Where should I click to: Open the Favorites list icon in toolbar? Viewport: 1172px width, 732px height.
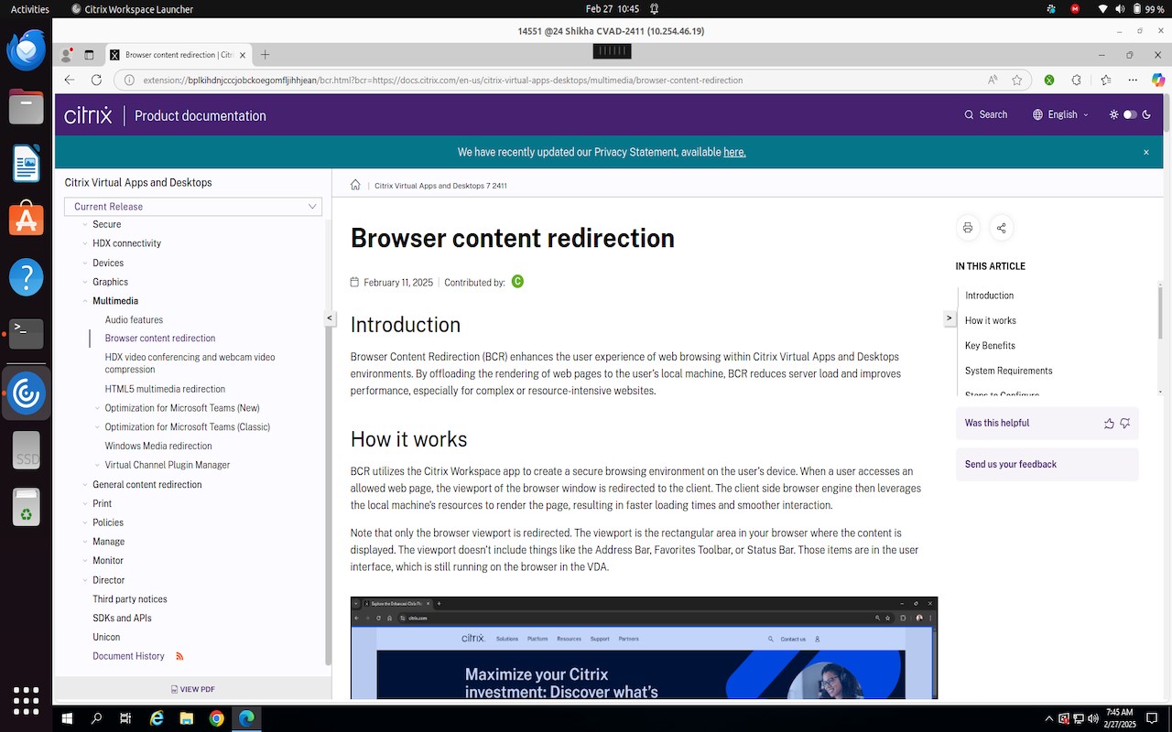tap(1106, 80)
